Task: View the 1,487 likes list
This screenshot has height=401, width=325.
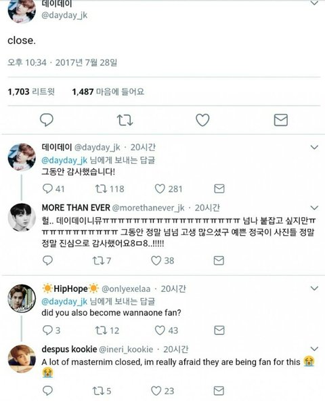Action: [108, 91]
